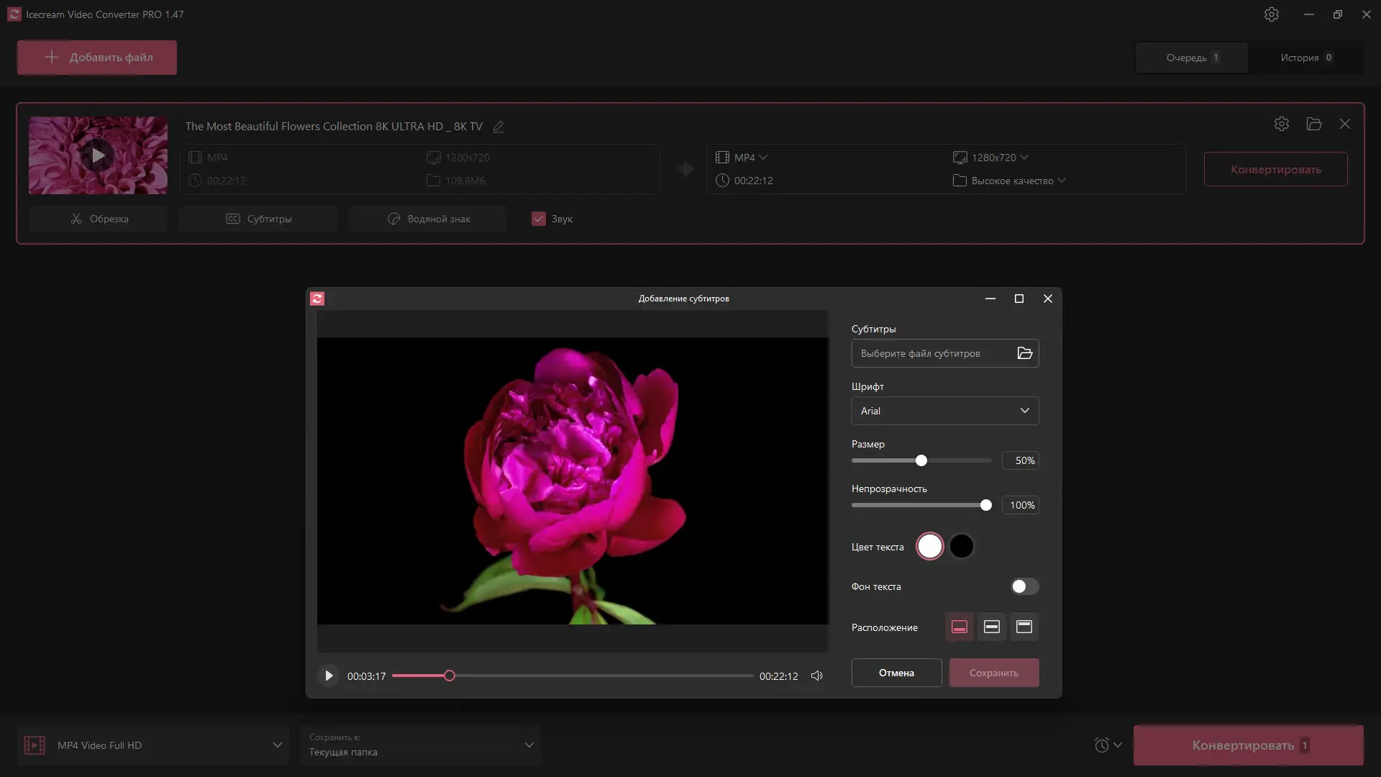Click the speaker icon in the subtitle preview

(816, 676)
